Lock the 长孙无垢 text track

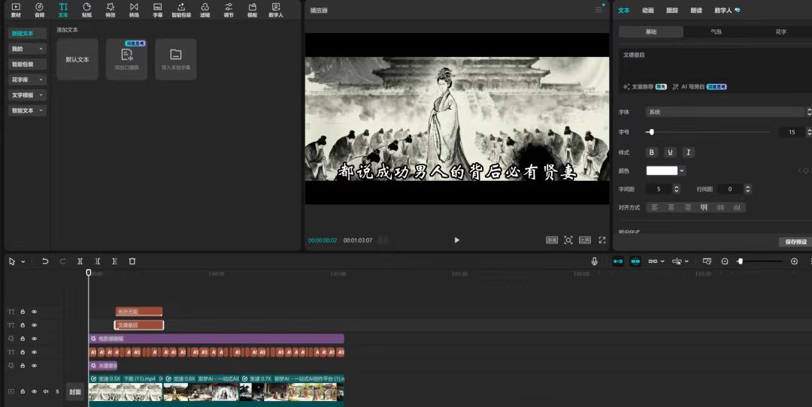23,312
